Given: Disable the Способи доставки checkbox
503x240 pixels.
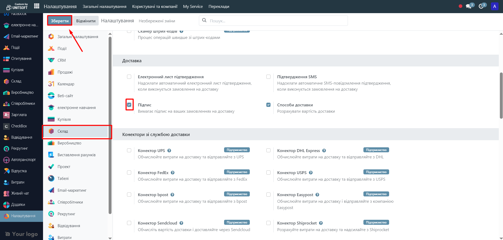Looking at the screenshot, I should click(x=268, y=105).
